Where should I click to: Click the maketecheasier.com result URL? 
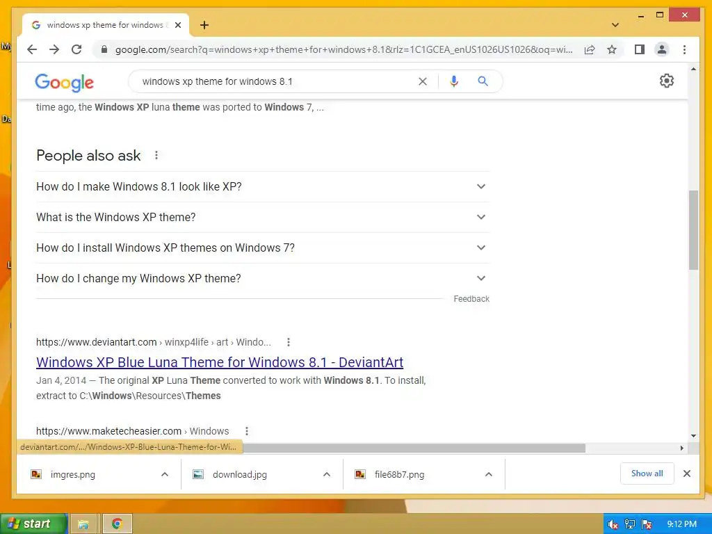133,431
